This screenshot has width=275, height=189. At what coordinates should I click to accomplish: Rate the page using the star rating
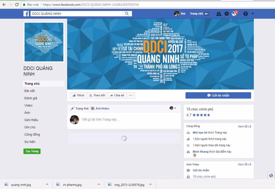pyautogui.click(x=202, y=115)
